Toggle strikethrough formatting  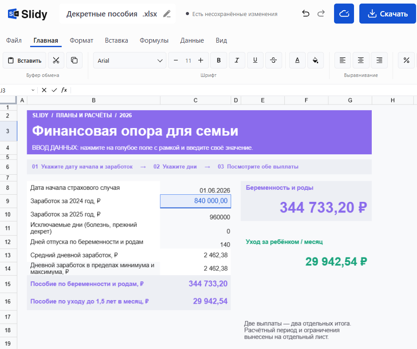pos(273,60)
